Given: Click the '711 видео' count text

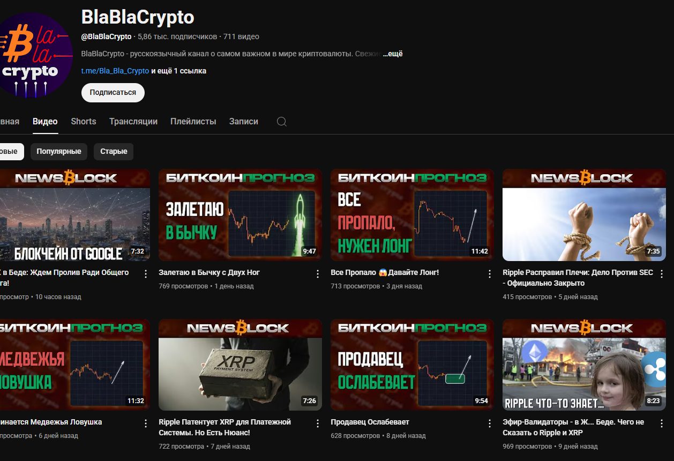Looking at the screenshot, I should click(x=241, y=37).
